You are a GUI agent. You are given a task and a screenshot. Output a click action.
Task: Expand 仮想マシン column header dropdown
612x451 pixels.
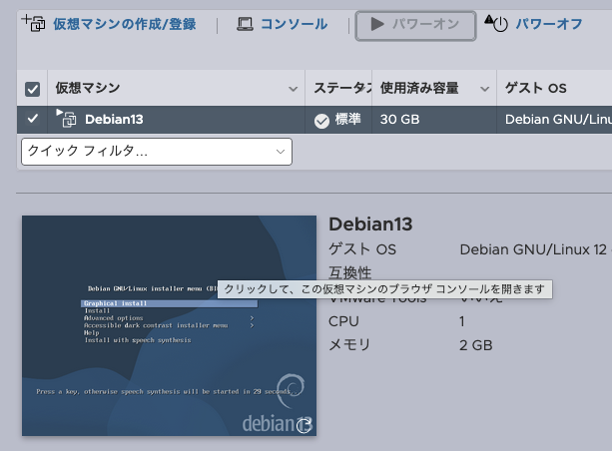coord(294,89)
